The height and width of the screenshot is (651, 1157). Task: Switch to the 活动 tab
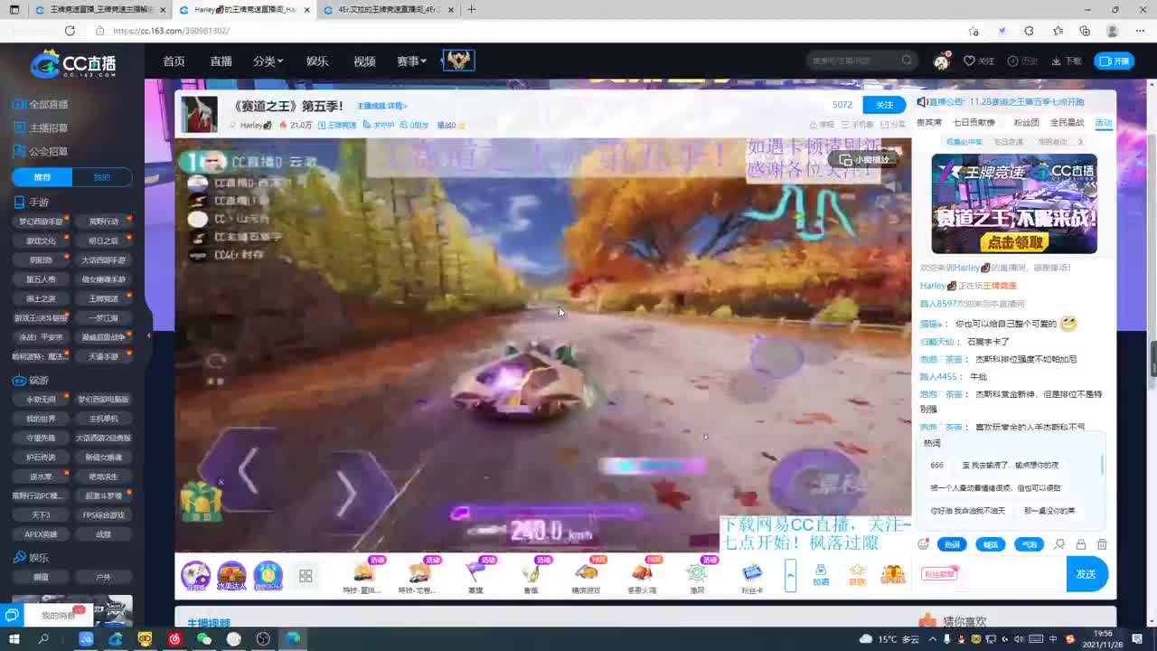click(1105, 123)
